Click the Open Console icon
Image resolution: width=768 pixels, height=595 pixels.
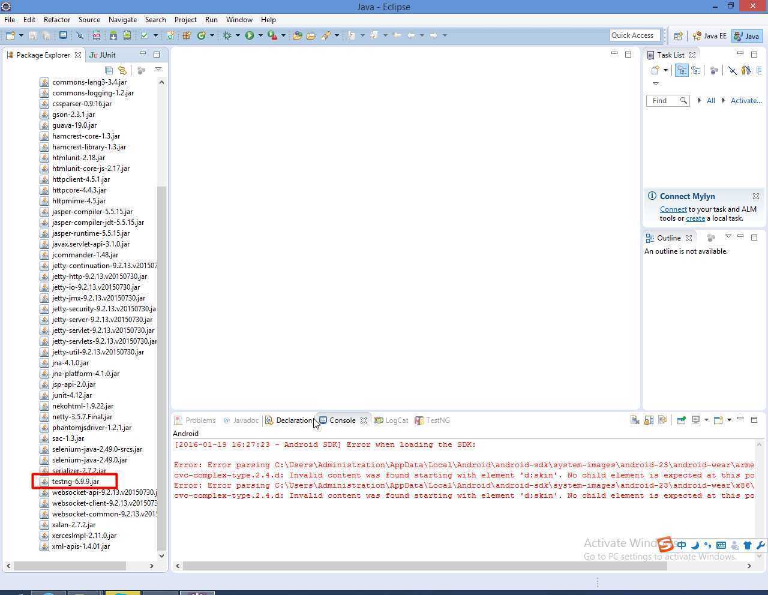pos(718,420)
